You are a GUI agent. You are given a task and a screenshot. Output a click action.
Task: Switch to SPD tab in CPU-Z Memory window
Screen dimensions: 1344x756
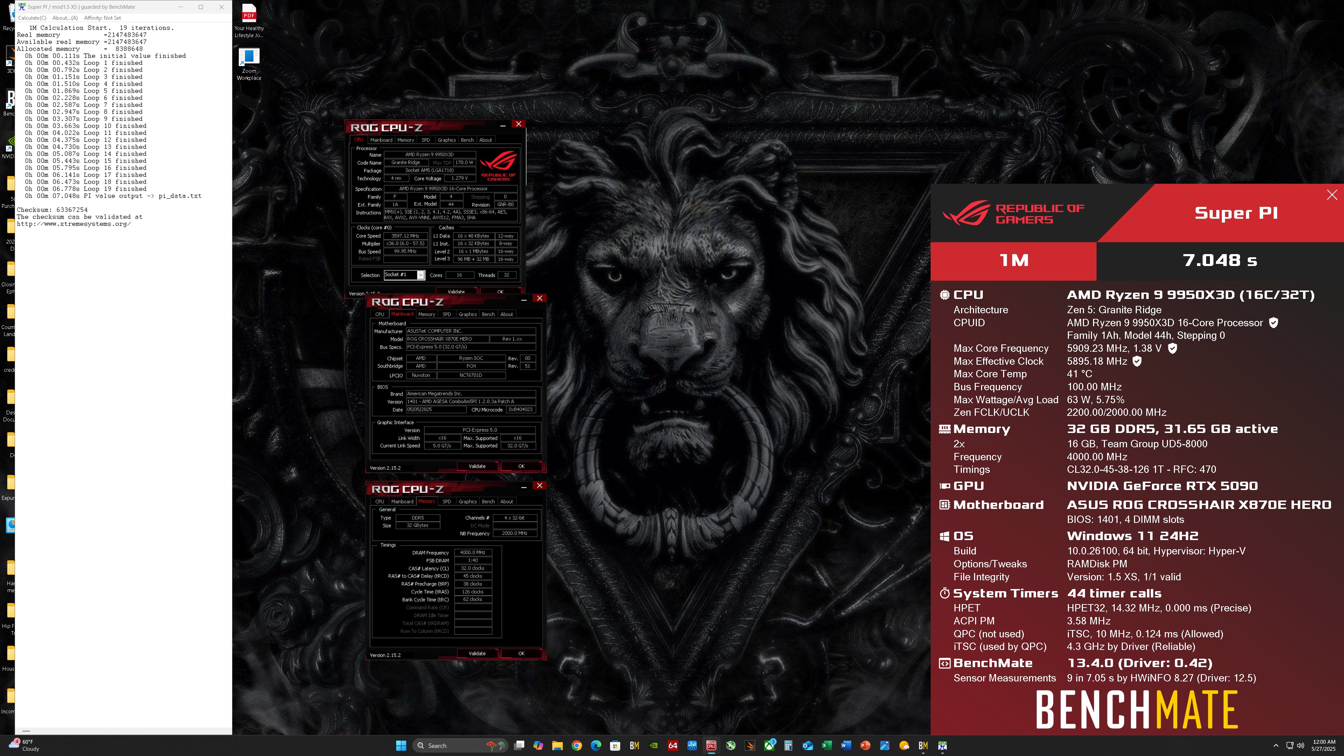pos(447,502)
